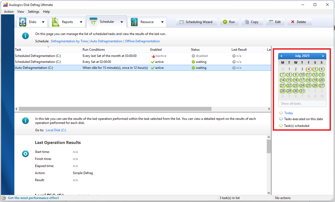Click the Scheduler calendar icon
The image size is (335, 202).
(x=93, y=22)
